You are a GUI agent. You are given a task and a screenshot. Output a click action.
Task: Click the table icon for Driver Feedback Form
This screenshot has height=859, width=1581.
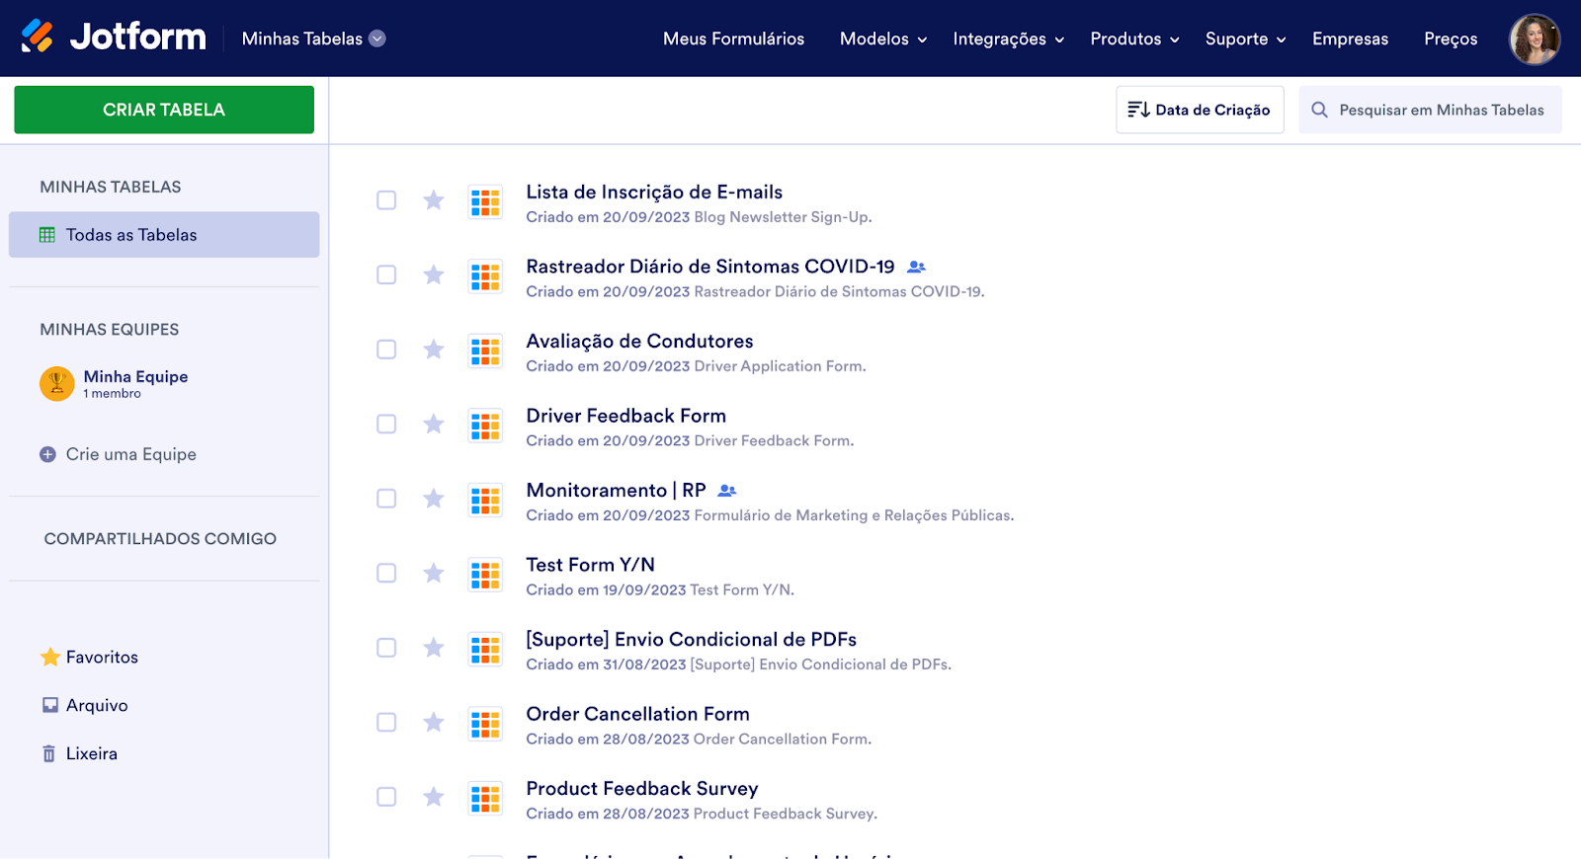[x=485, y=426]
